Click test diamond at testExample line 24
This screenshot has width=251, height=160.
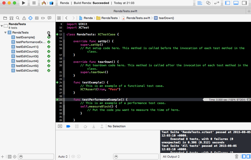[57, 82]
